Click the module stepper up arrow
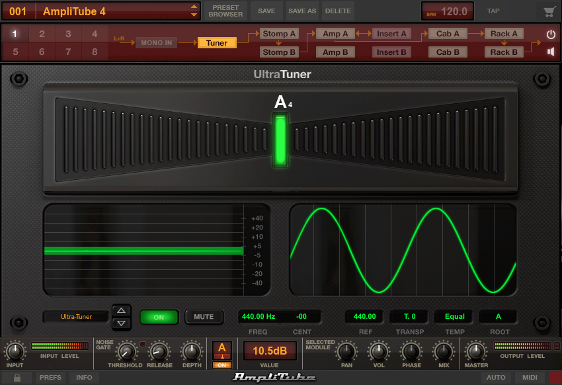The height and width of the screenshot is (385, 562). tap(121, 312)
